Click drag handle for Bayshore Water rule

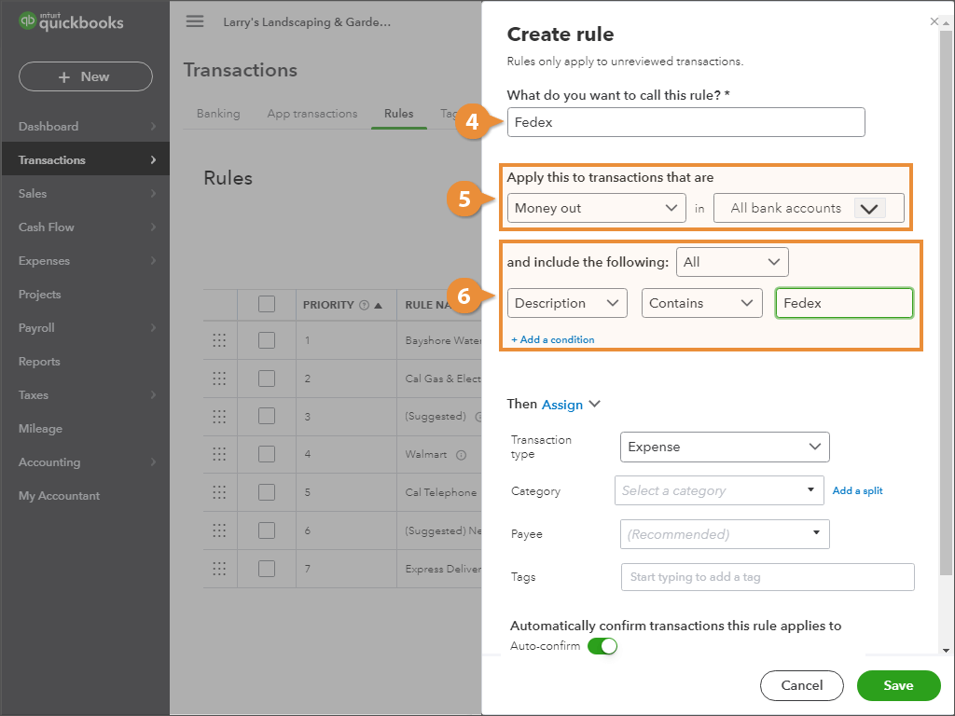[x=219, y=340]
